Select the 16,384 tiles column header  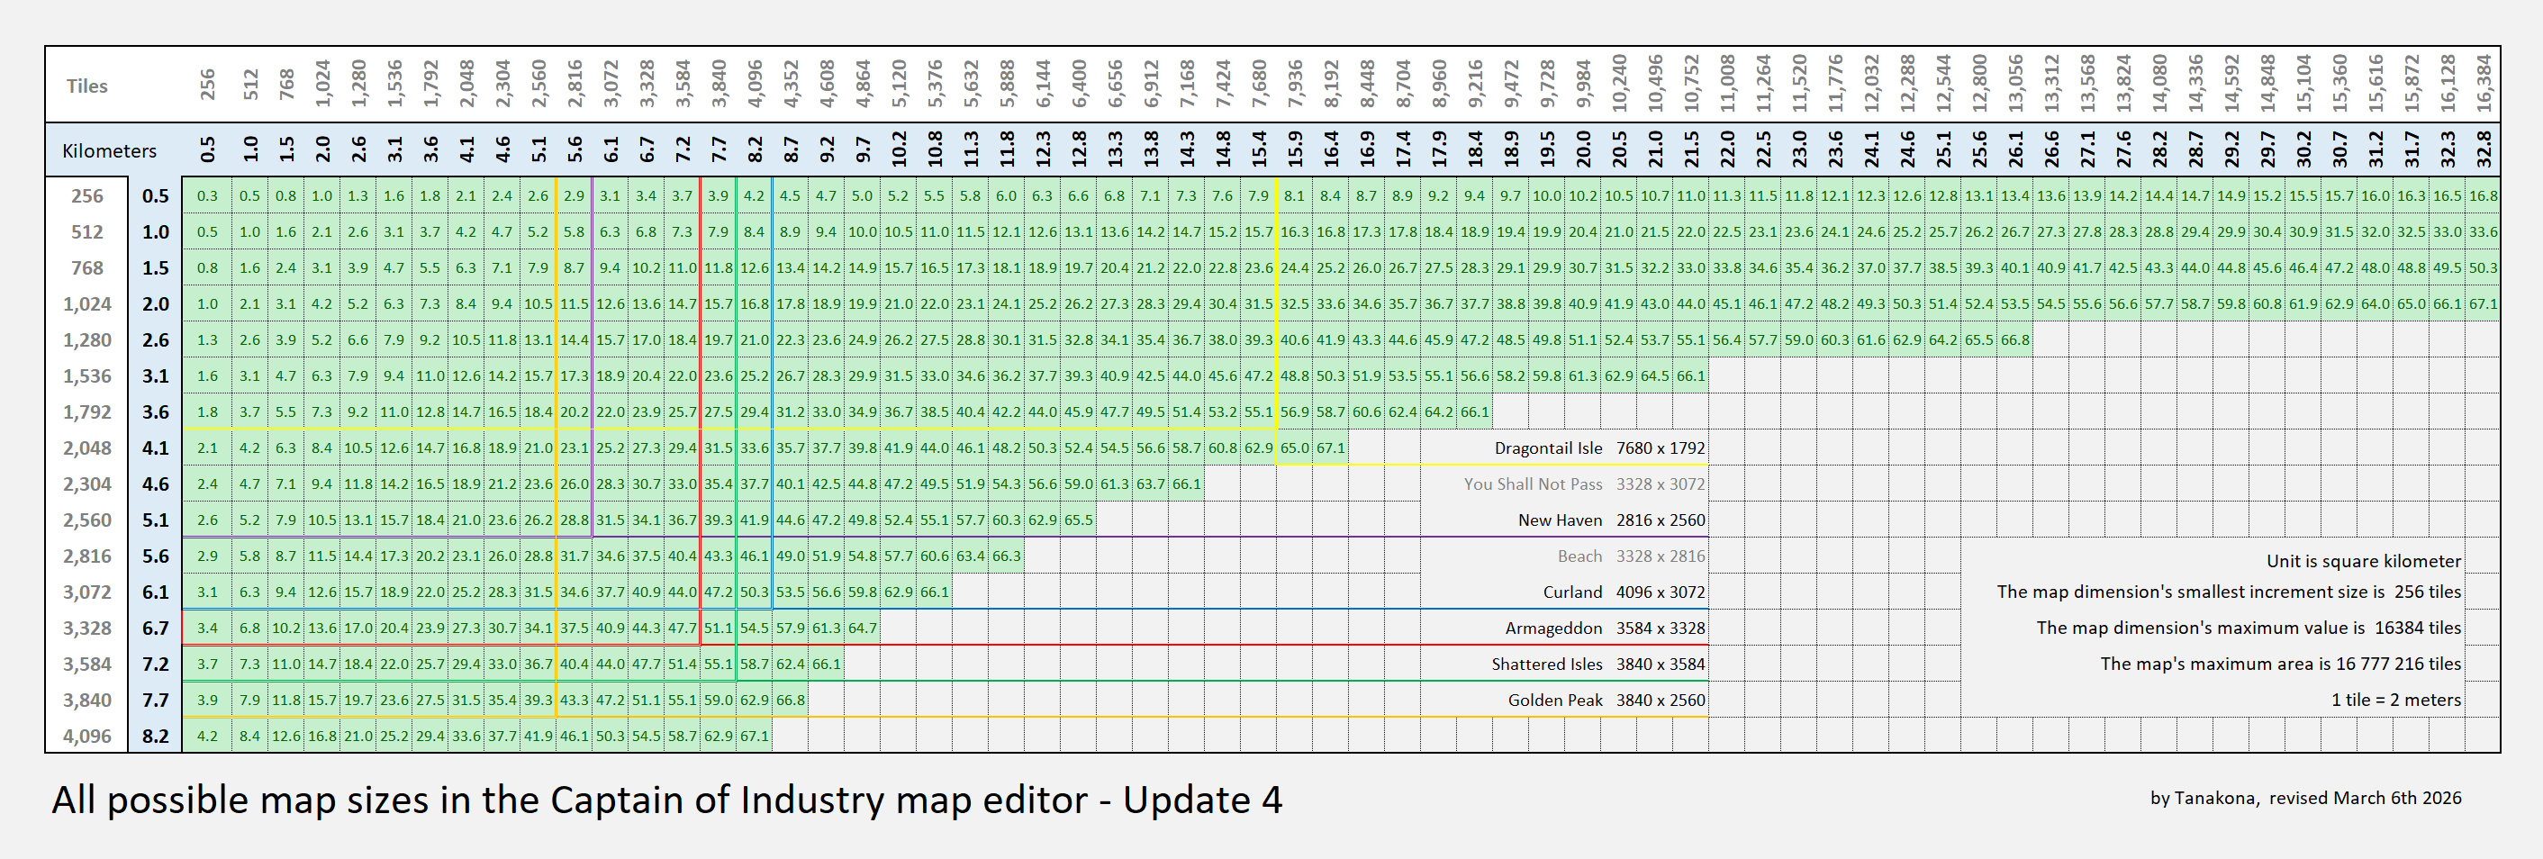click(x=2484, y=83)
